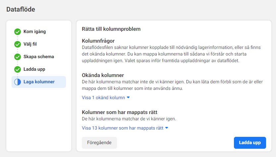Click the caret after Visa 13 kolumner som har mappats rätt
This screenshot has width=276, height=157.
point(167,128)
